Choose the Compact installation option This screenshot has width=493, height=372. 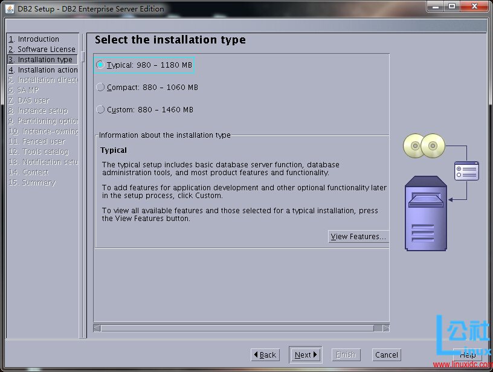(100, 87)
